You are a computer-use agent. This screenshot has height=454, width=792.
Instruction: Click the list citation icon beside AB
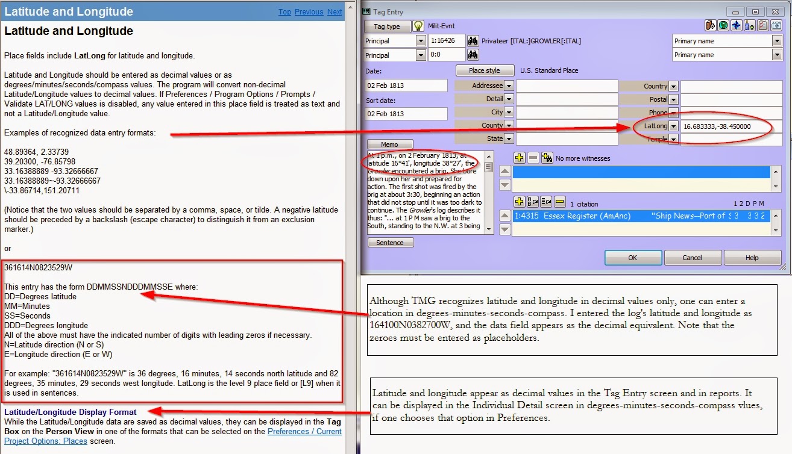[x=546, y=202]
